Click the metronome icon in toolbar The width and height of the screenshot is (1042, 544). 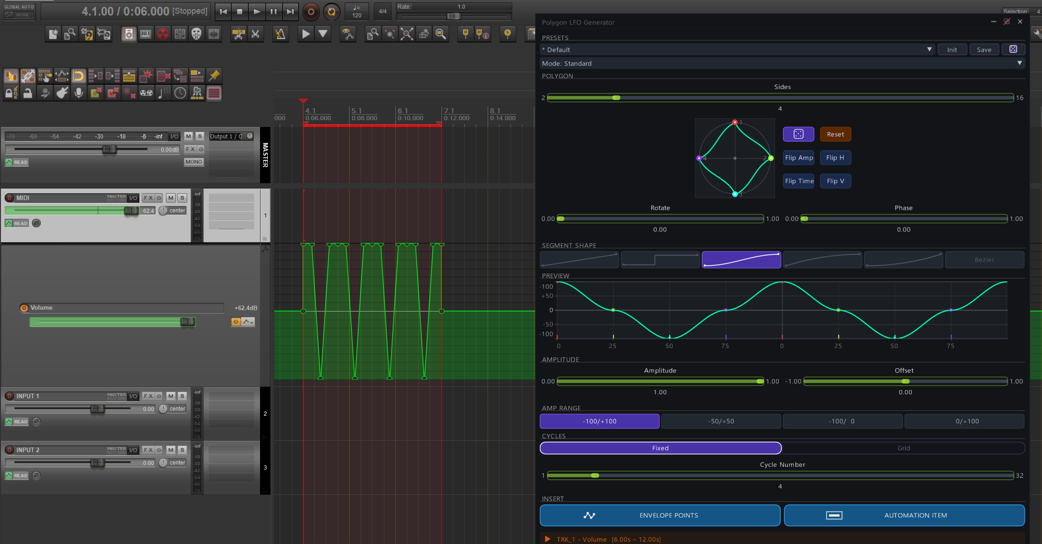(x=280, y=34)
